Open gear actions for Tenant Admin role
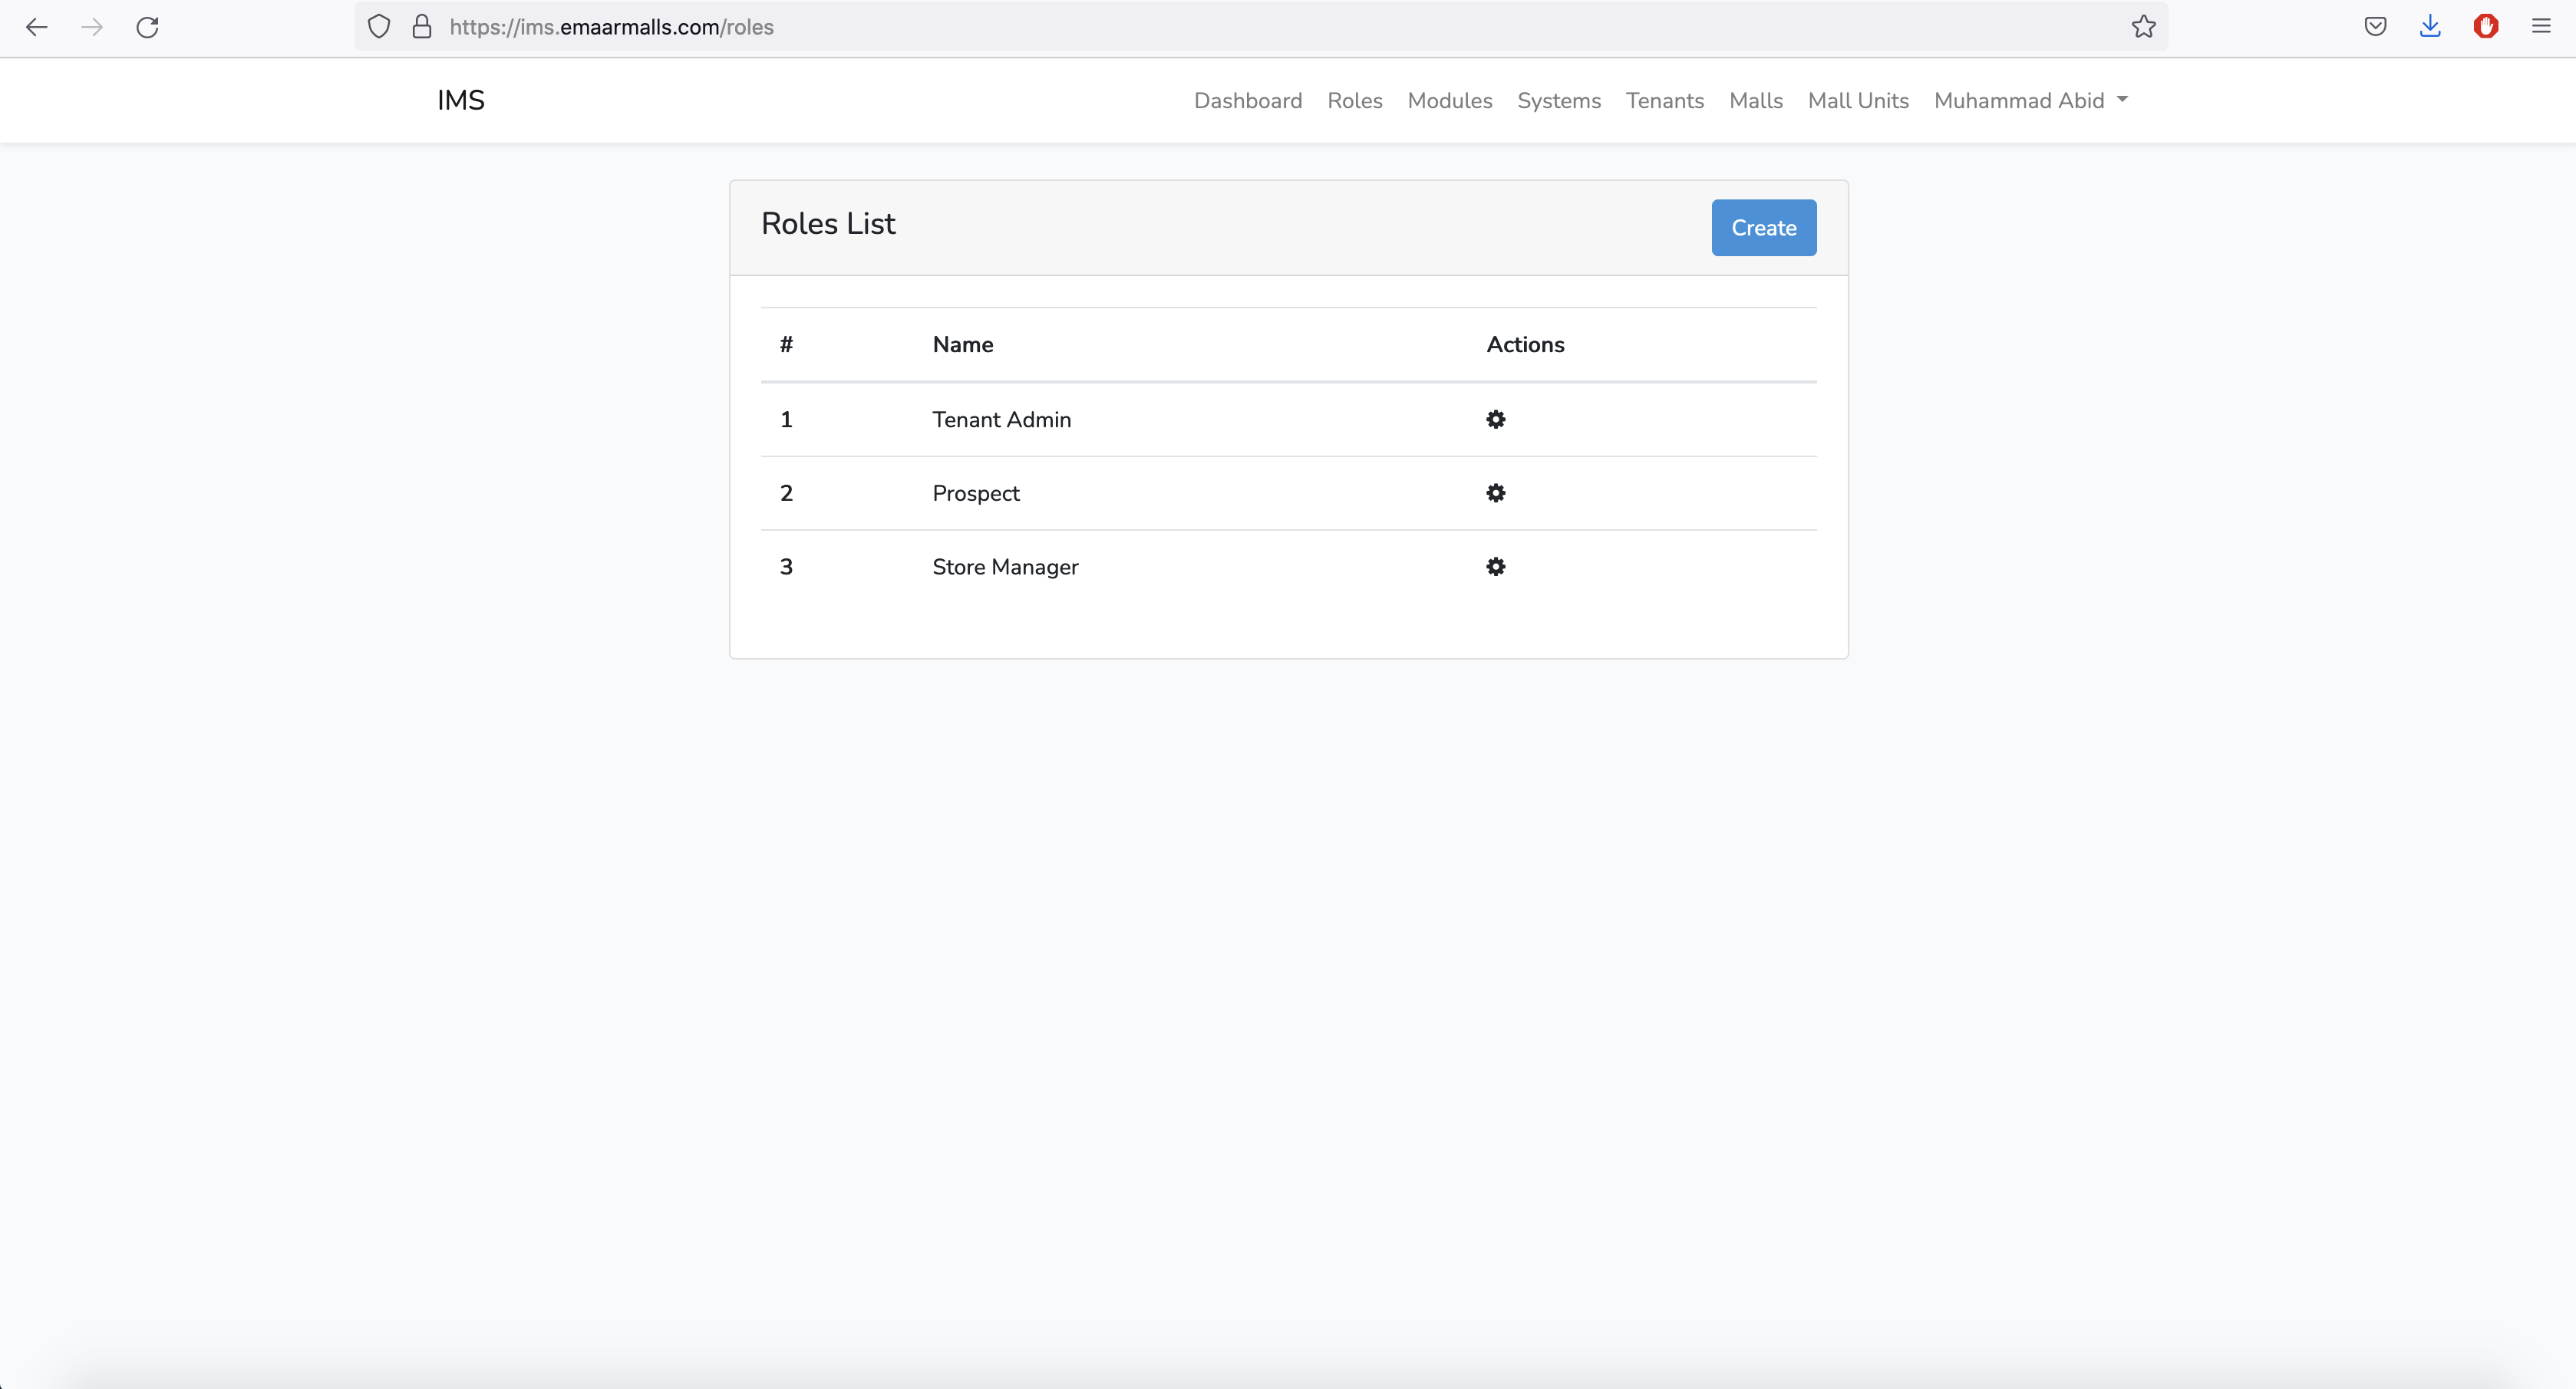Viewport: 2576px width, 1389px height. 1495,420
